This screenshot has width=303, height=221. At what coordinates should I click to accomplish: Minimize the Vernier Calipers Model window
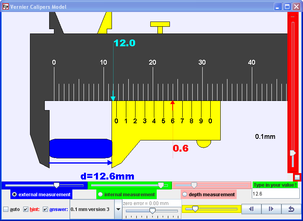tap(278, 7)
